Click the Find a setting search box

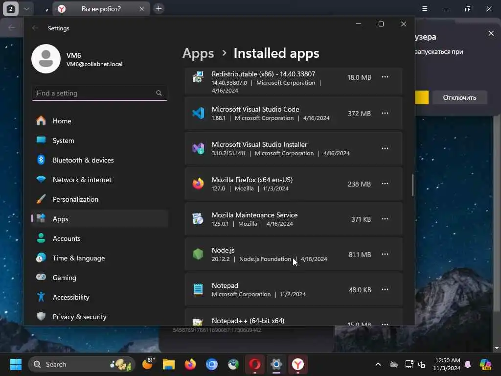pyautogui.click(x=100, y=93)
